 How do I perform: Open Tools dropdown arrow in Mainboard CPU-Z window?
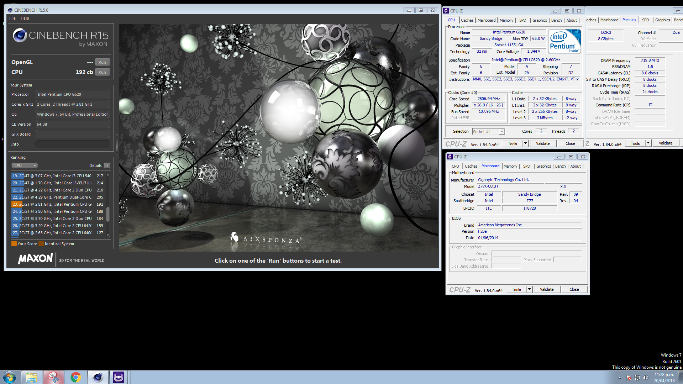(529, 289)
